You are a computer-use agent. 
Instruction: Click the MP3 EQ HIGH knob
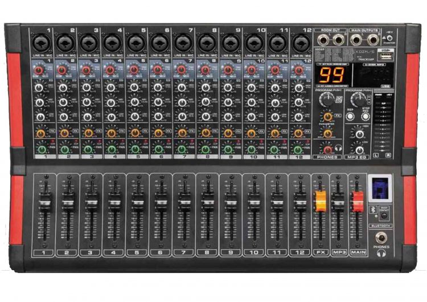[x=359, y=133]
